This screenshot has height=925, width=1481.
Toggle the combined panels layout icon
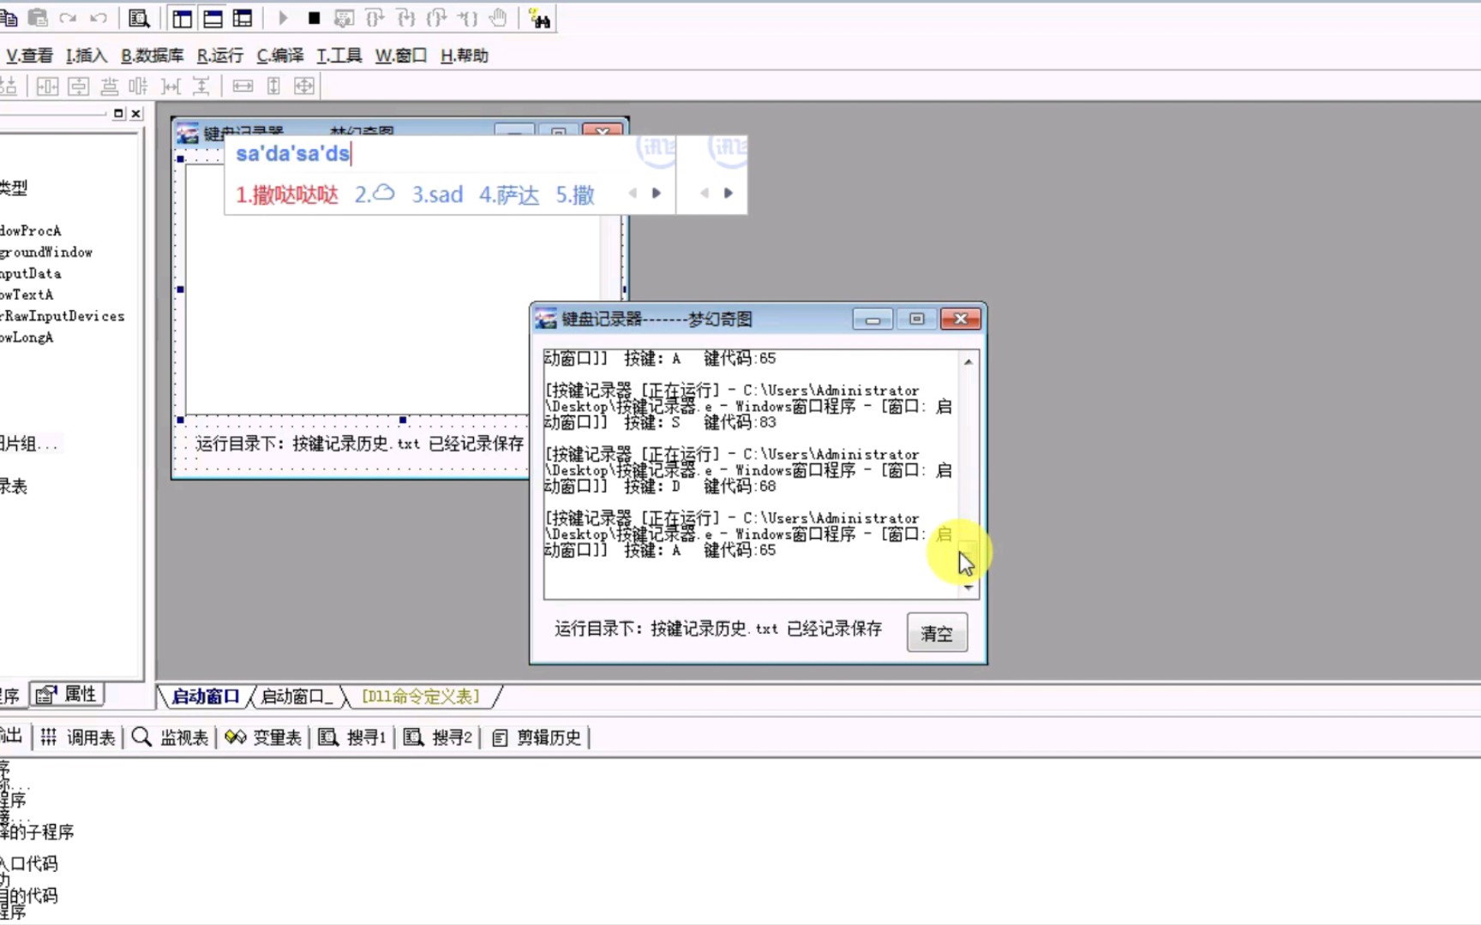coord(243,18)
